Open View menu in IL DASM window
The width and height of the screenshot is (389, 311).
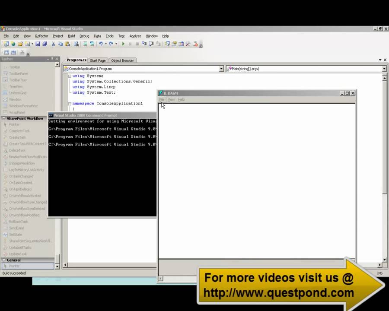171,99
